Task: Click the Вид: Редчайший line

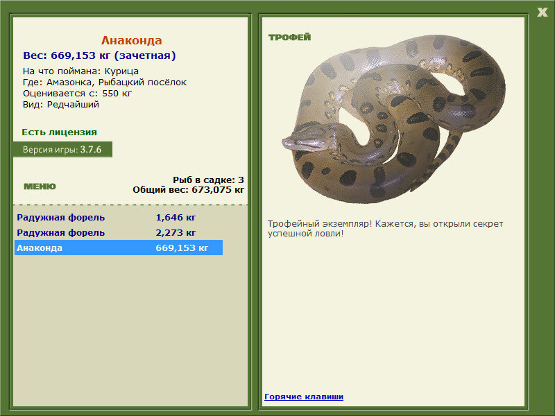Action: click(61, 105)
